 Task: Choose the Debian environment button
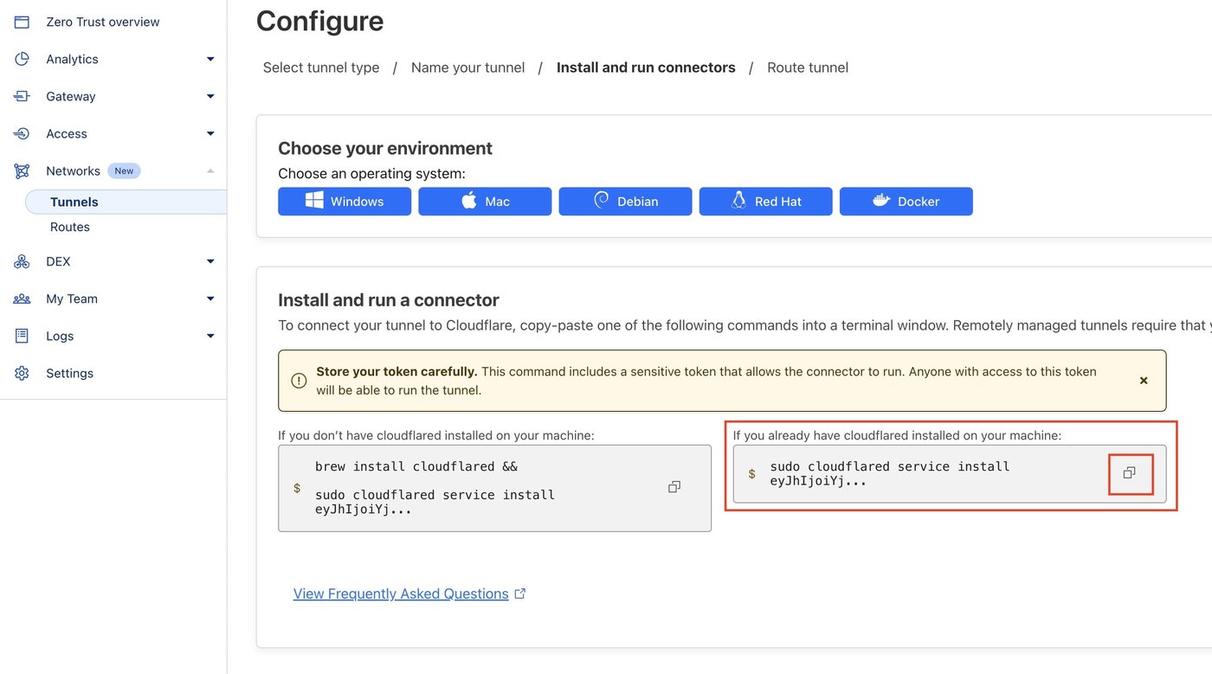[625, 202]
